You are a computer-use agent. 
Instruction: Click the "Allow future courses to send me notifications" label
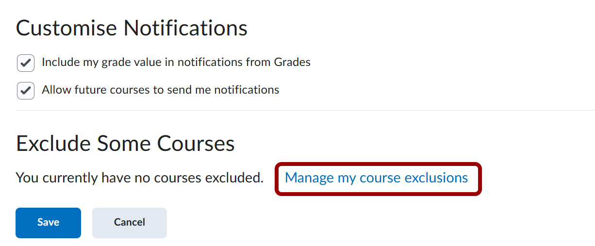coord(160,90)
